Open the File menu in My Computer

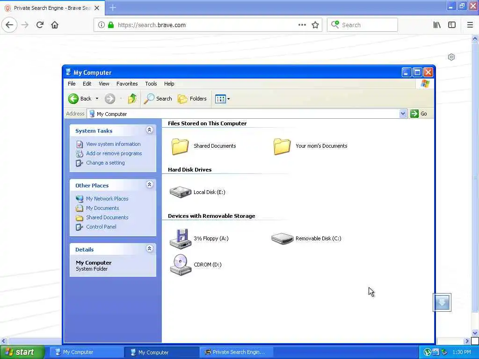[x=72, y=84]
